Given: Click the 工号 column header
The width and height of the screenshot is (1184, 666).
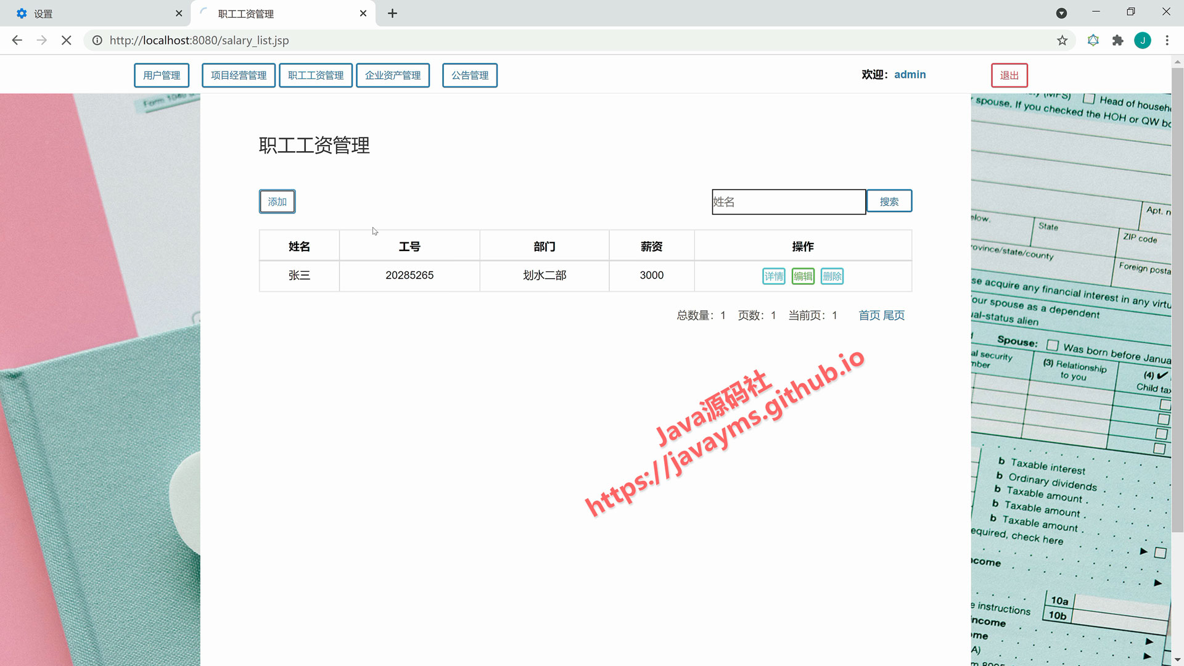Looking at the screenshot, I should tap(409, 247).
